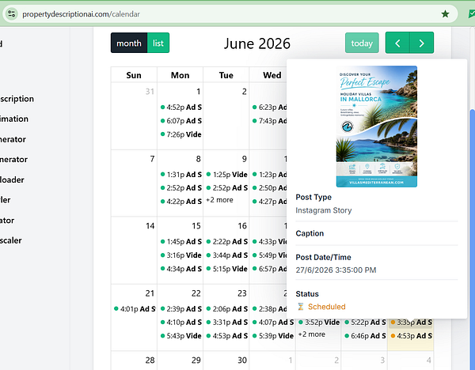The width and height of the screenshot is (475, 370).
Task: Open 4:22p Ad S event on June 8
Action: click(180, 201)
